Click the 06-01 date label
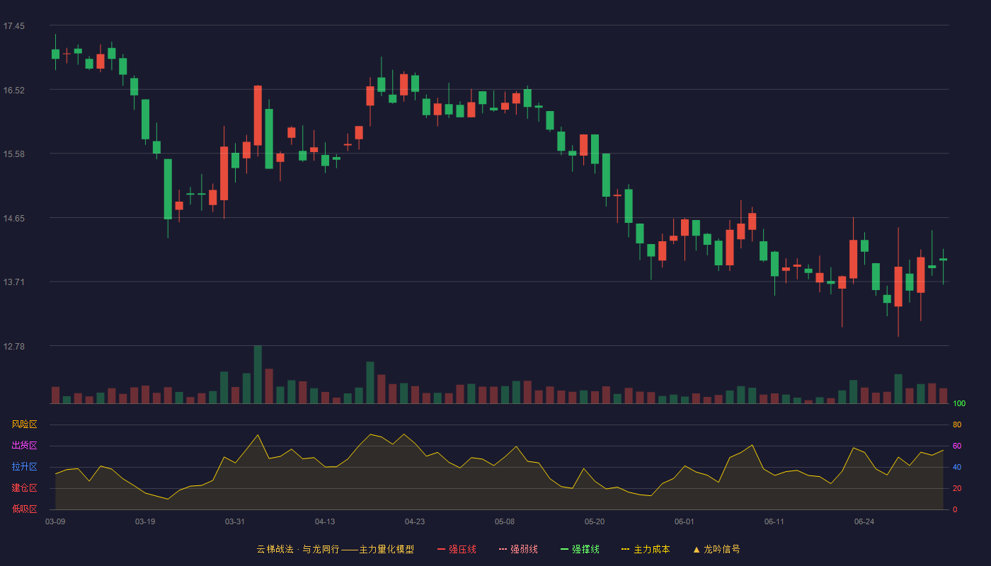 684,521
